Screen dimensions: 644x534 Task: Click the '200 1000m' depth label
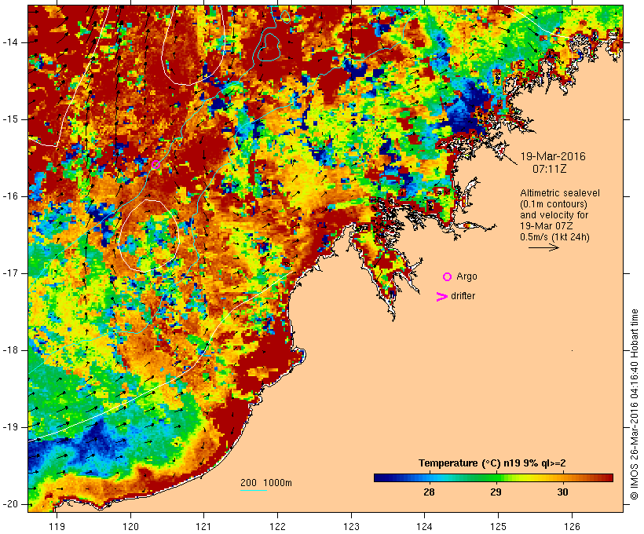(266, 483)
